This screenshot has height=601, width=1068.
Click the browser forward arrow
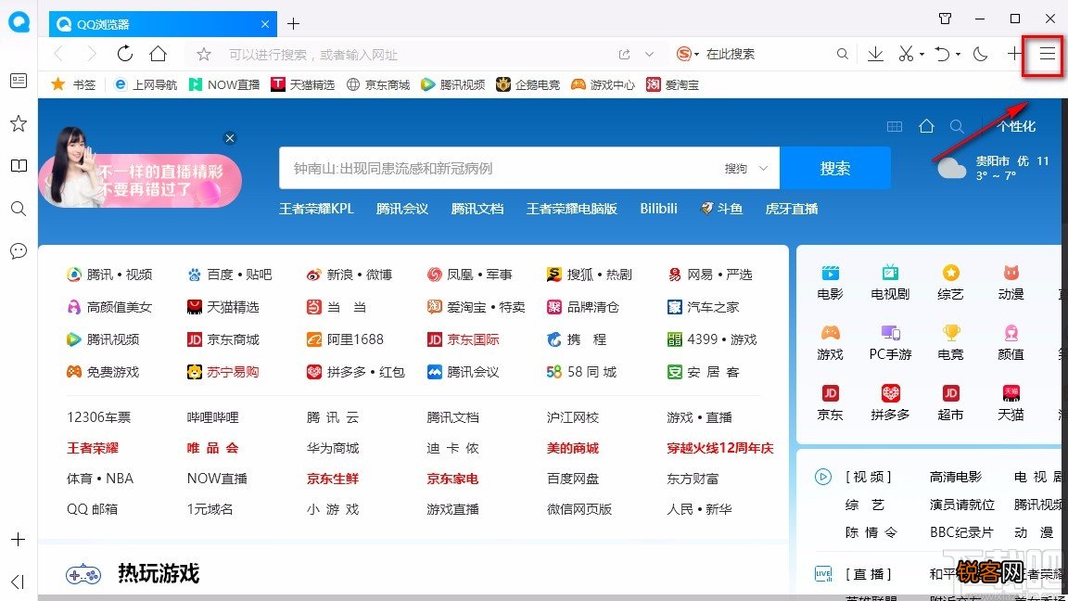[x=92, y=54]
